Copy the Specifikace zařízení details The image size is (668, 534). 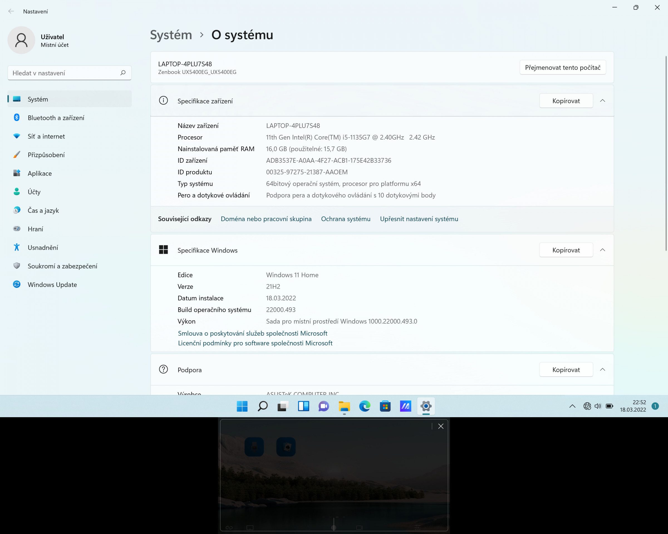566,101
